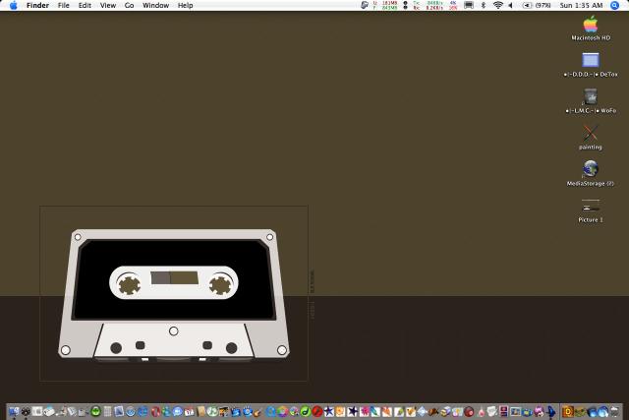629x420 pixels.
Task: Select the D.D.D. DeTox desktop icon
Action: pyautogui.click(x=591, y=60)
